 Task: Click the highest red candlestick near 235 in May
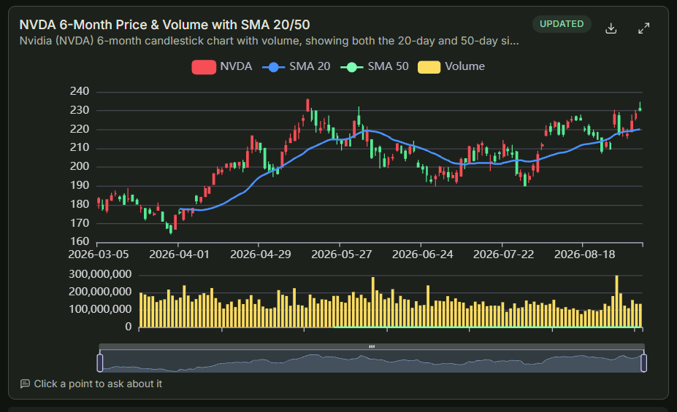[308, 106]
